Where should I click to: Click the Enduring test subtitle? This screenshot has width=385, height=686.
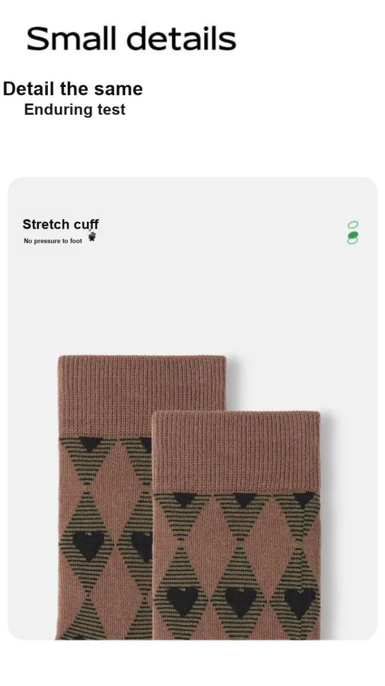pyautogui.click(x=75, y=110)
